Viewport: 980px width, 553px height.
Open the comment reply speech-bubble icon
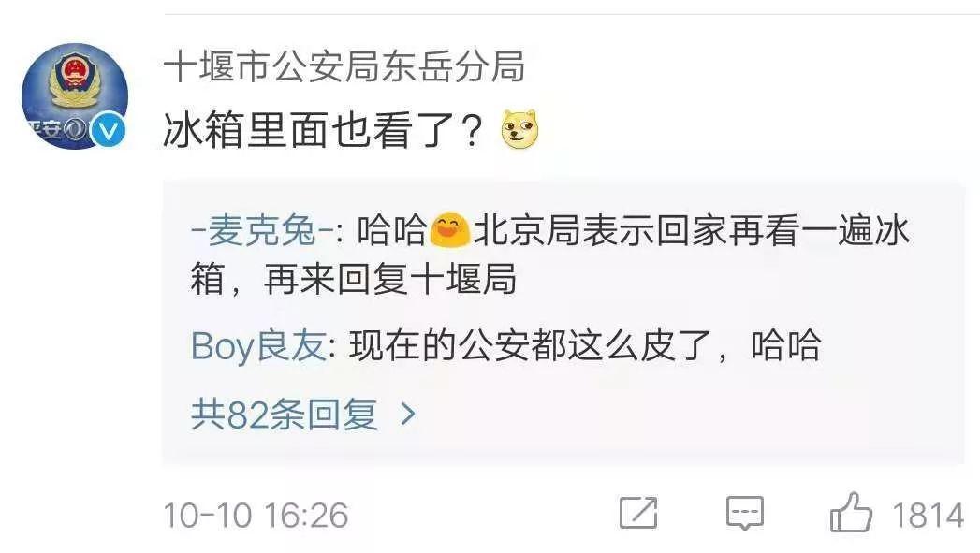point(745,514)
